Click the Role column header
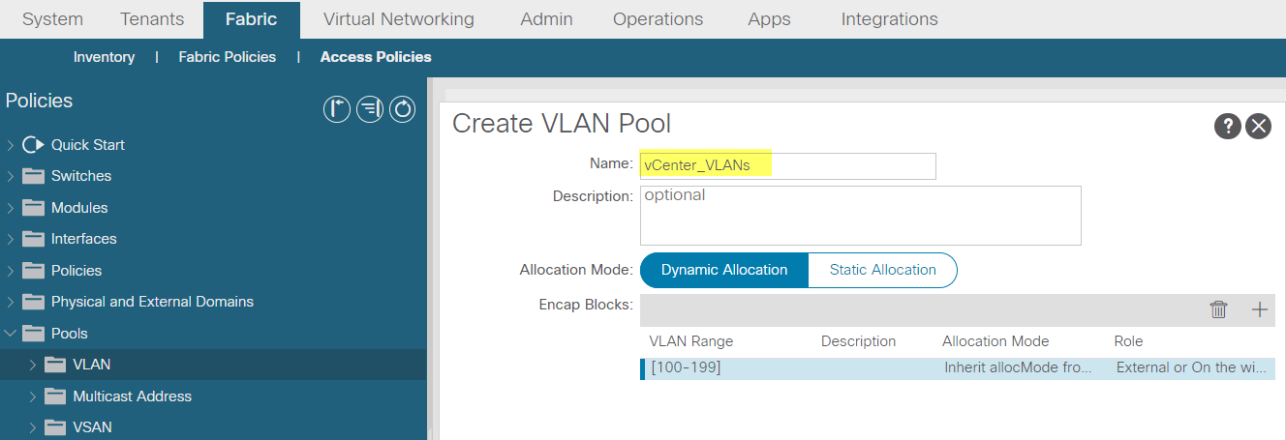 click(1128, 341)
